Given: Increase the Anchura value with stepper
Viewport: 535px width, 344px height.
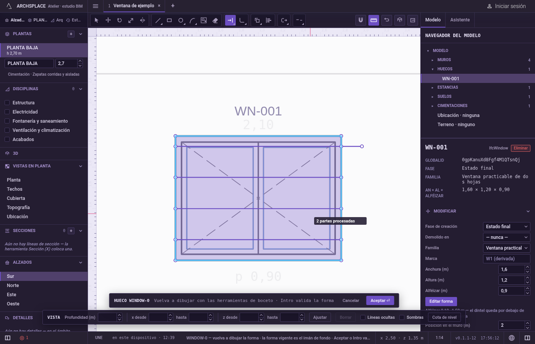Looking at the screenshot, I should [x=527, y=267].
